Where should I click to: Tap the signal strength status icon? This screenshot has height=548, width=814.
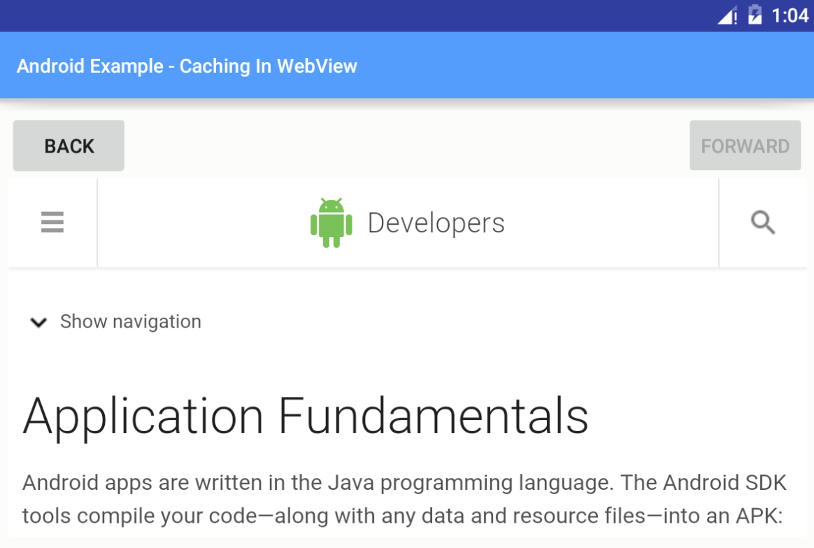point(727,15)
